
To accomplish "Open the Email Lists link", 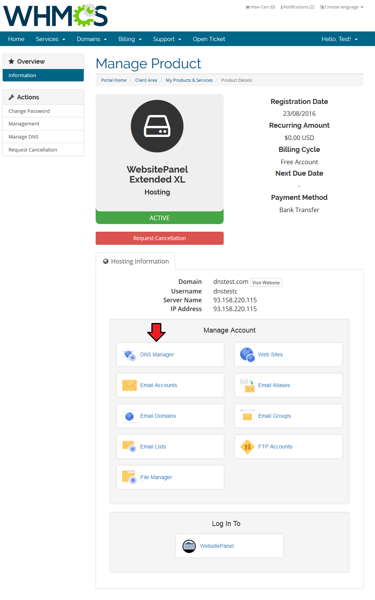I will pos(153,447).
